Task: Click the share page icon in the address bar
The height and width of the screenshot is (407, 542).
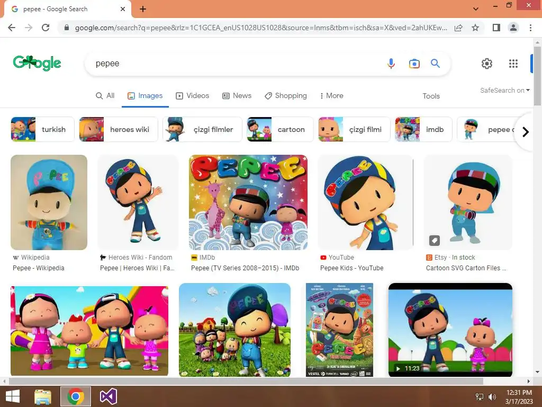Action: point(458,28)
